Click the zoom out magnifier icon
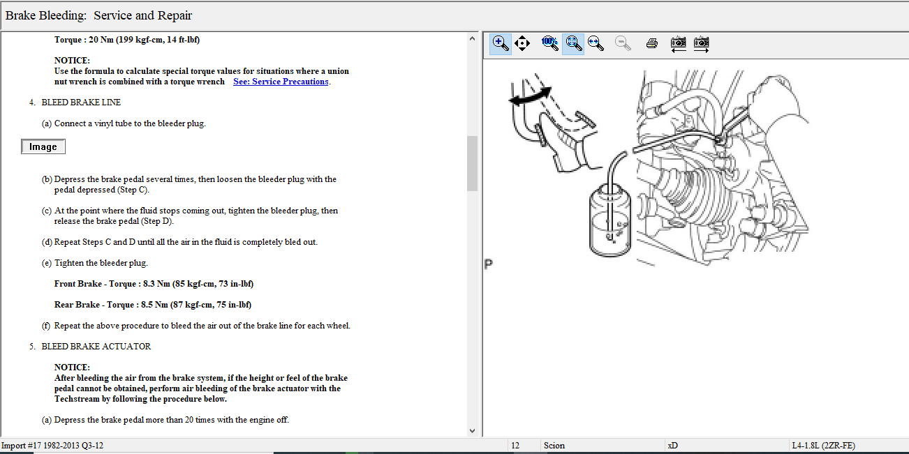Image resolution: width=909 pixels, height=454 pixels. pyautogui.click(x=623, y=43)
